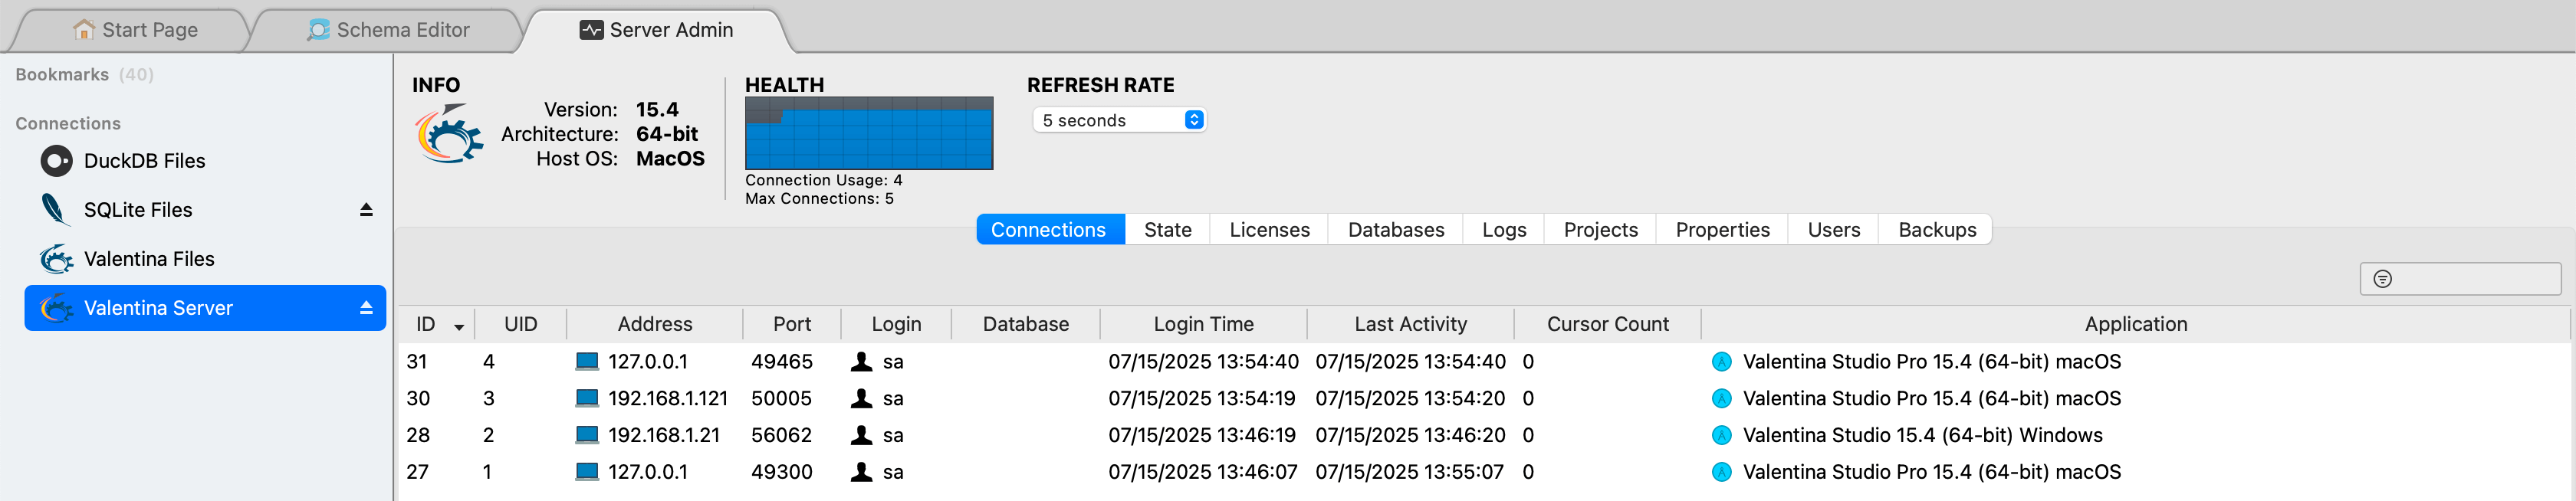
Task: Sort by the Application column header
Action: (x=2136, y=324)
